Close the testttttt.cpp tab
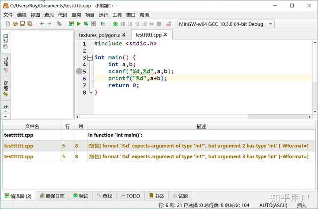This screenshot has height=209, width=318. click(x=165, y=35)
